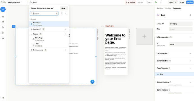Open the 42% zoom dropdown
This screenshot has height=101, width=194.
coord(141,2)
